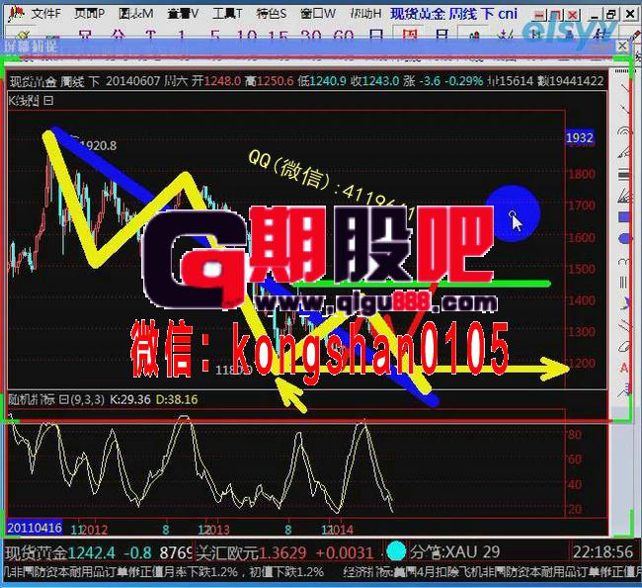Select the arrow drawing tool at sidebar bottom
Viewport: 642px width, 588px height.
[625, 389]
